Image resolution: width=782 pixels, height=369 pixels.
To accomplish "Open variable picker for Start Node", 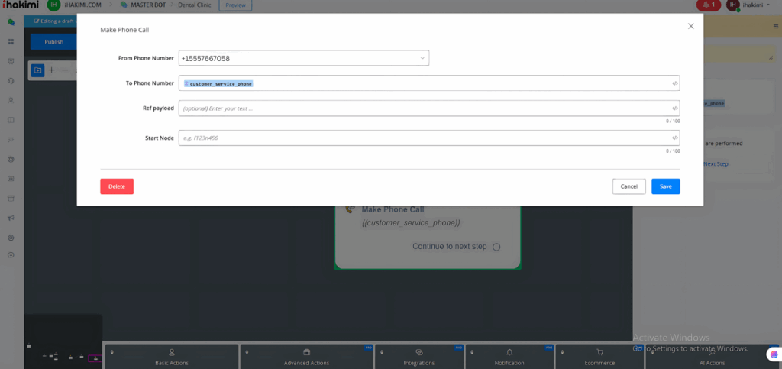I will [x=674, y=138].
